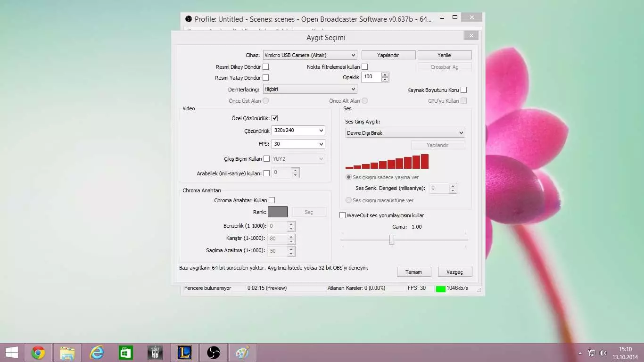The height and width of the screenshot is (362, 644).
Task: Enable Nokta filtrelemesi kullan
Action: click(364, 67)
